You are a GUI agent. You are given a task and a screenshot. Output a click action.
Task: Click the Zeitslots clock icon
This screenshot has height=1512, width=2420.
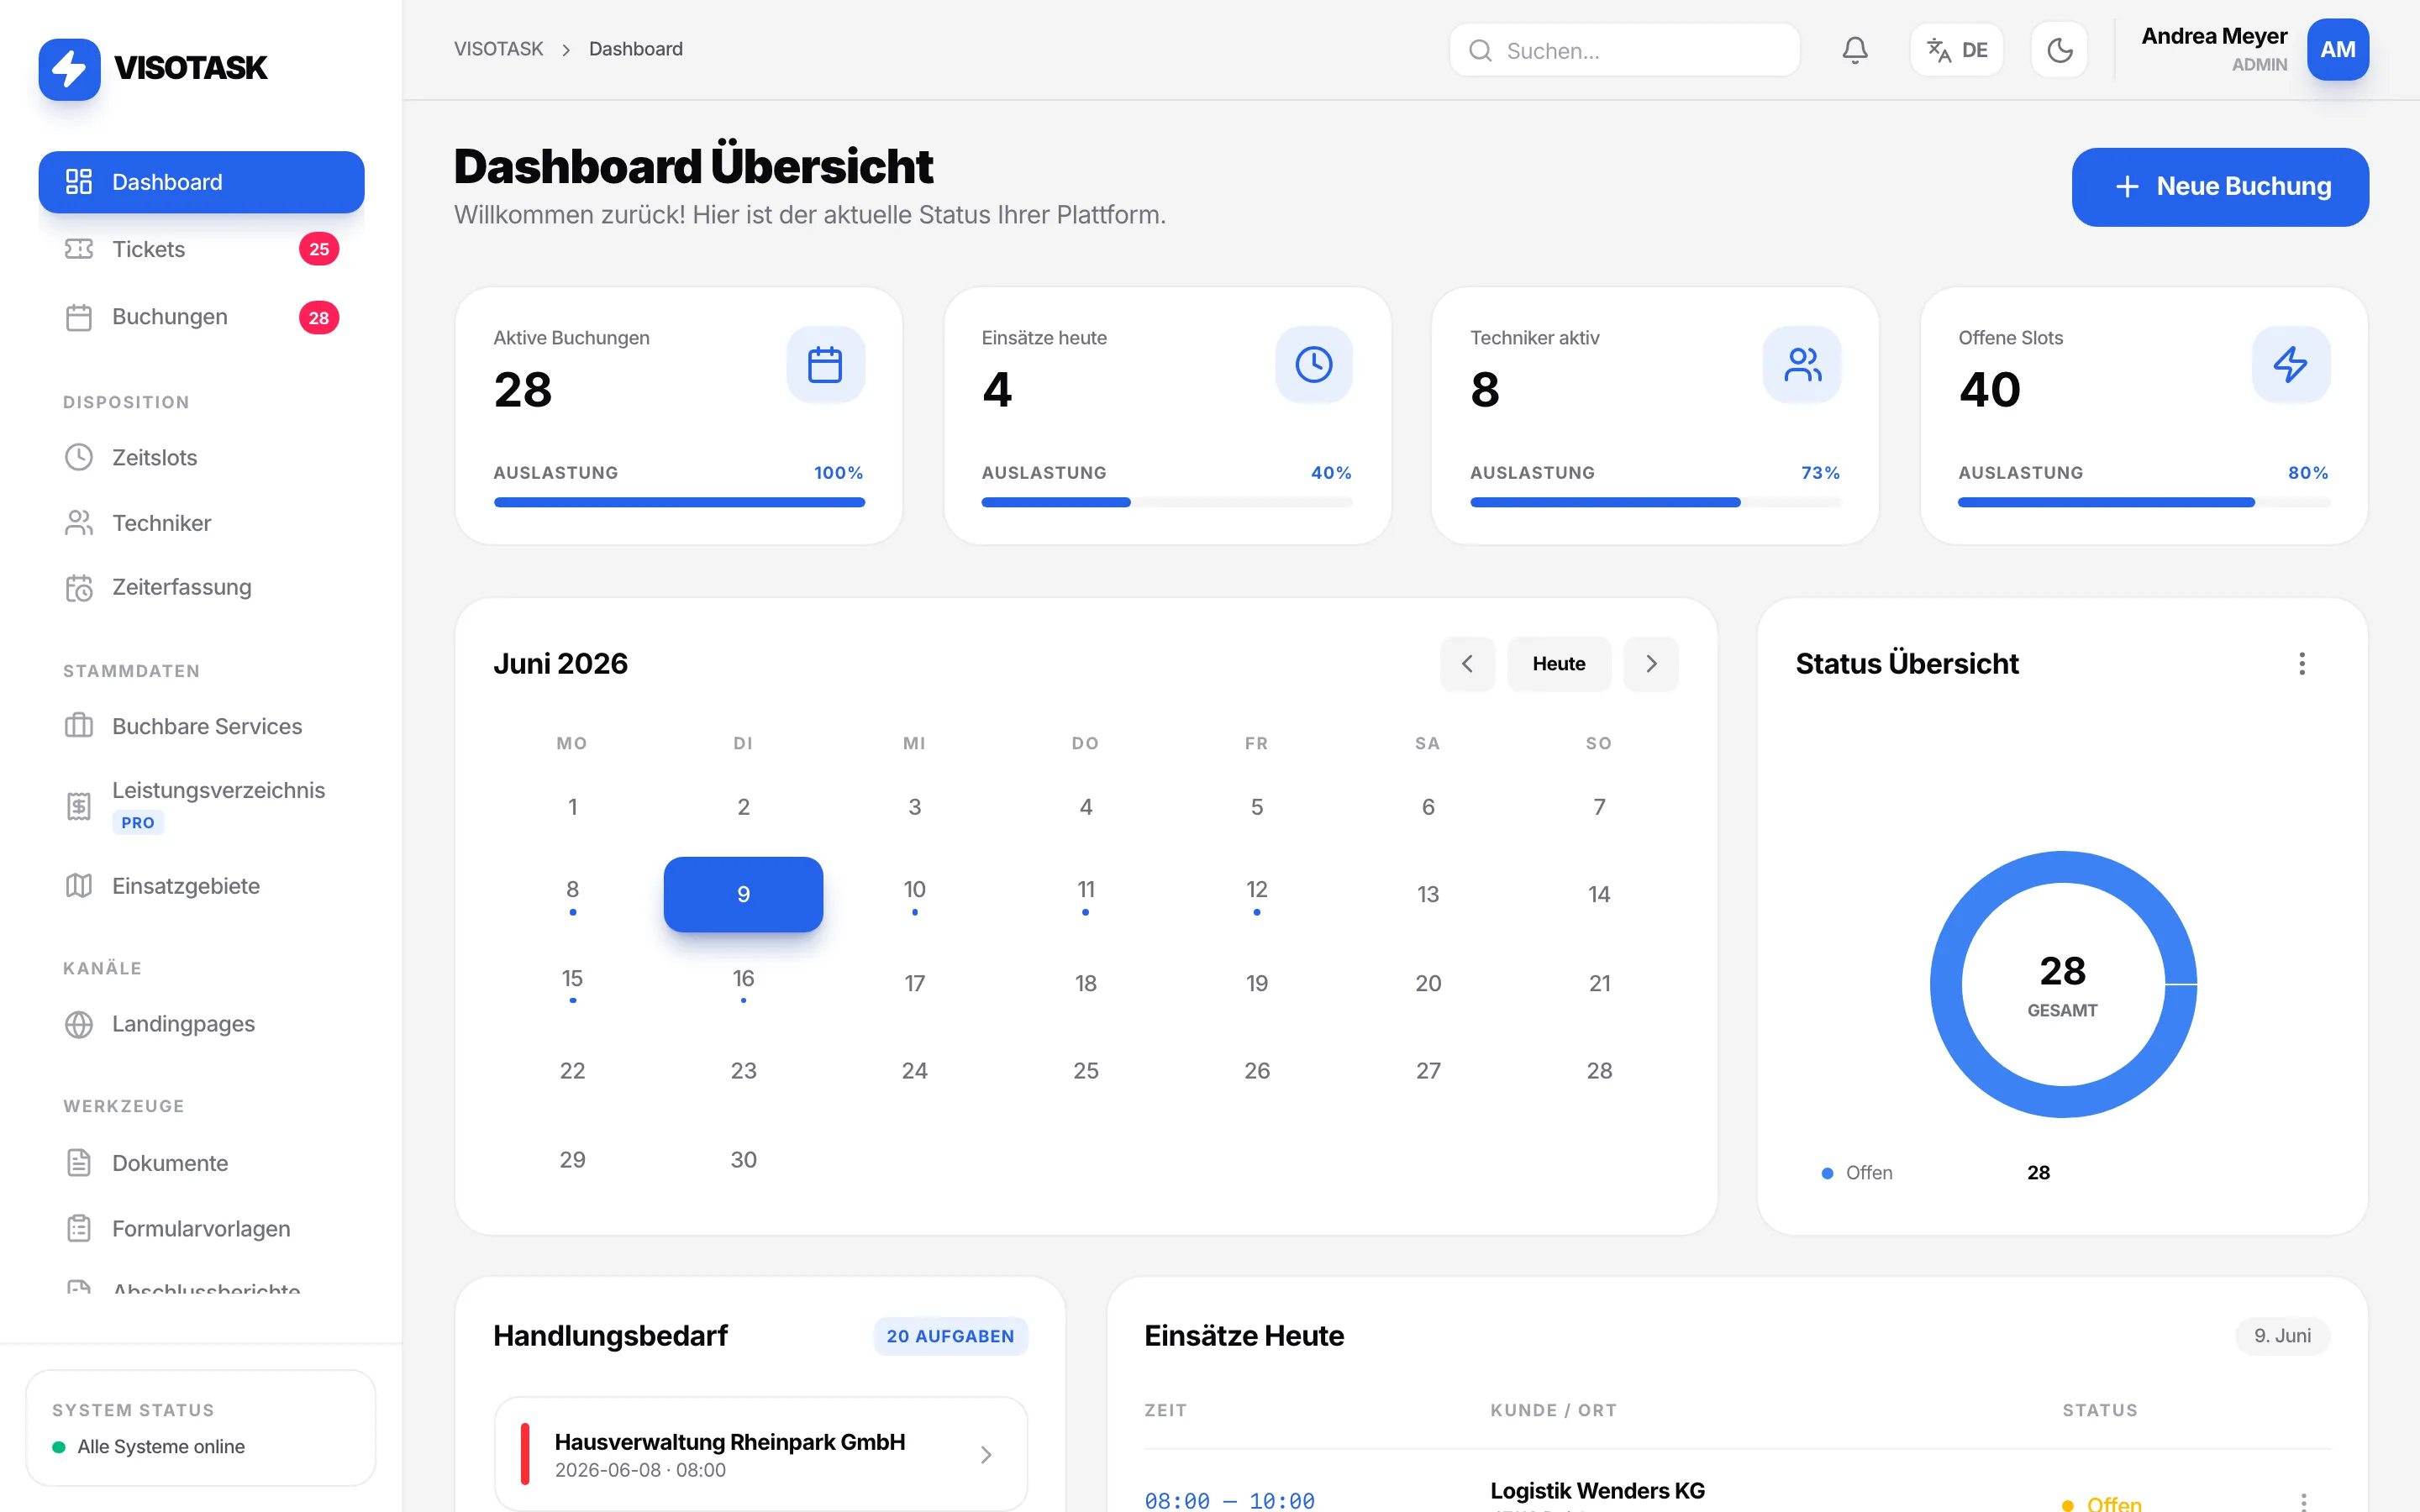(x=79, y=457)
